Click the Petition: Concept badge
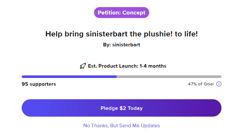The width and height of the screenshot is (227, 135). pos(122,13)
